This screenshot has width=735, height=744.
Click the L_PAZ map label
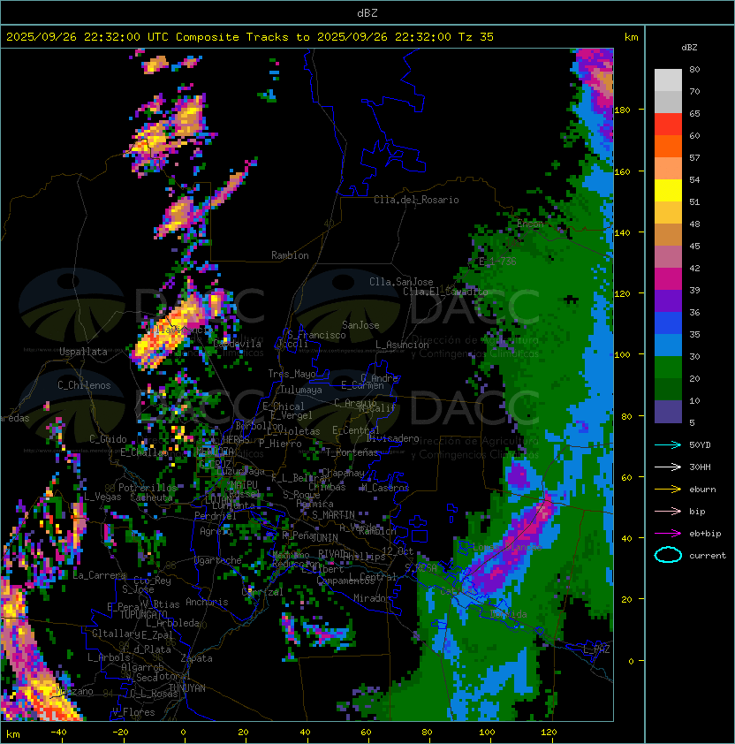tap(596, 649)
